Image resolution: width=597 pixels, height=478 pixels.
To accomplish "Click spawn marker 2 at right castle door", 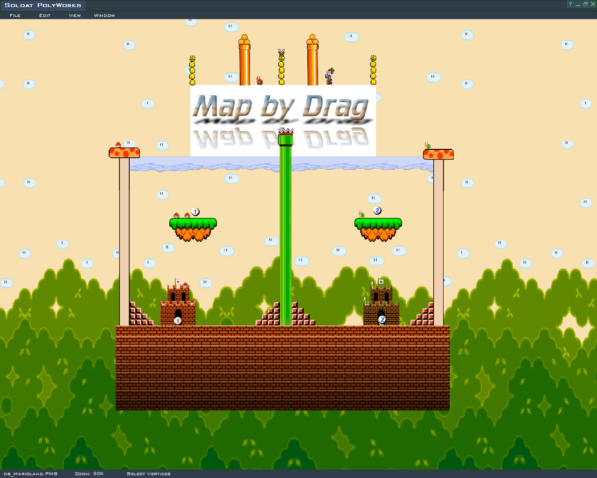I will 382,320.
